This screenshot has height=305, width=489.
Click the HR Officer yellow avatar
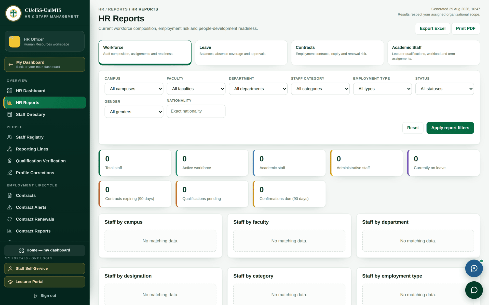point(15,41)
